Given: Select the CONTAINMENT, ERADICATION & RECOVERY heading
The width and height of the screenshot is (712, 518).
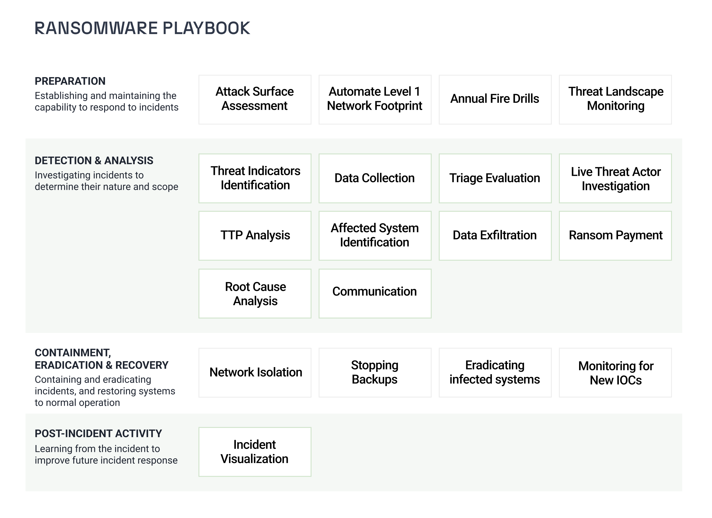Looking at the screenshot, I should (x=101, y=358).
